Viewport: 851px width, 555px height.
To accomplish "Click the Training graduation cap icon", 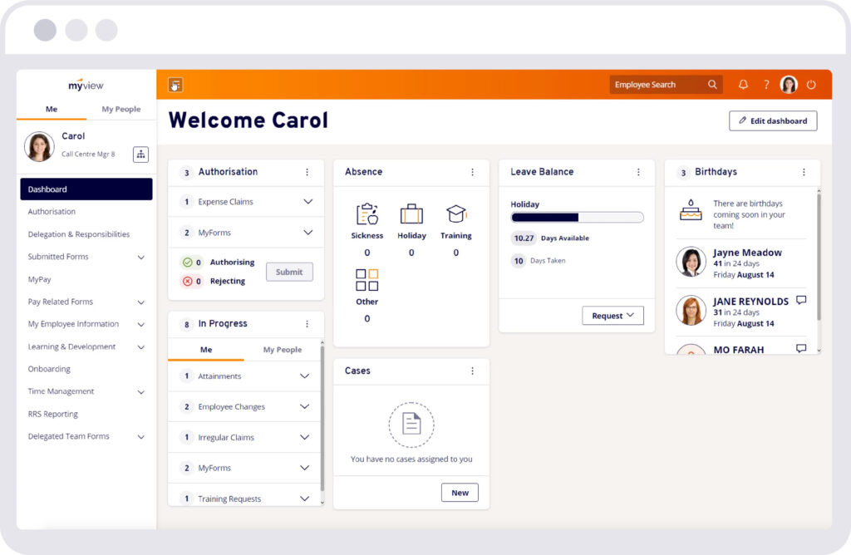I will pos(456,214).
